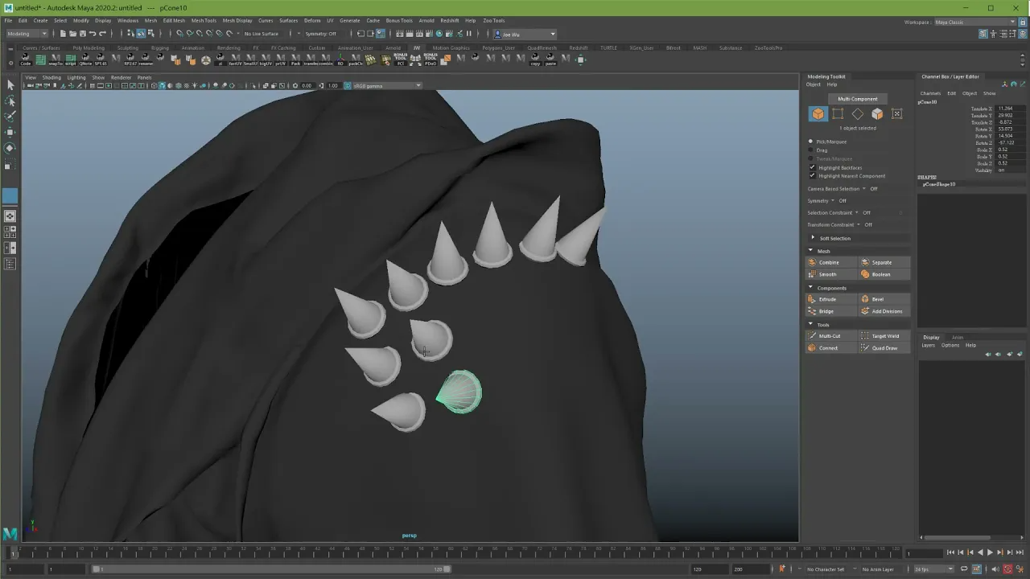Toggle the Modeling Toolkit sidebar icon

point(983,34)
